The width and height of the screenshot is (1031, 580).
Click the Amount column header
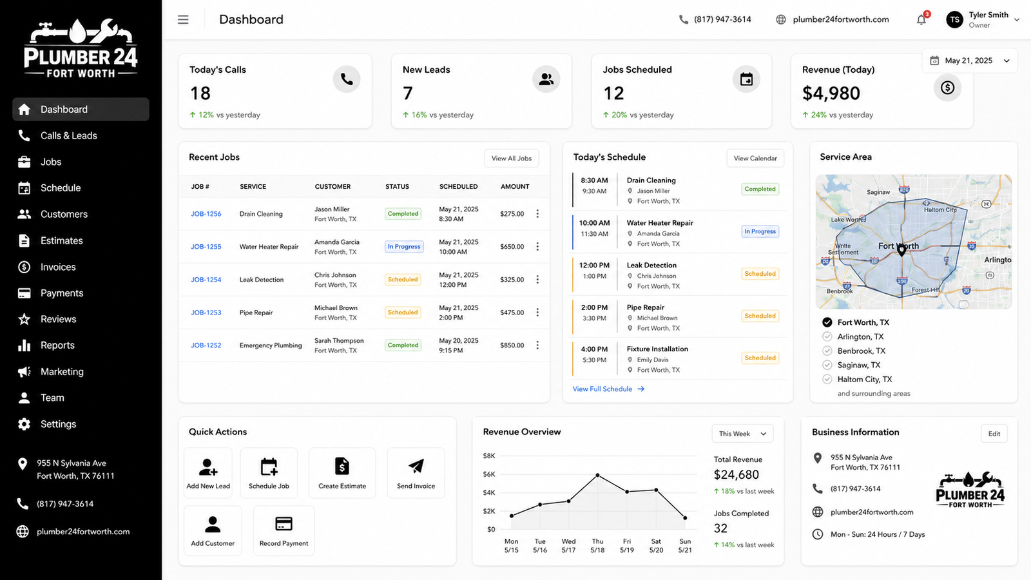click(515, 187)
